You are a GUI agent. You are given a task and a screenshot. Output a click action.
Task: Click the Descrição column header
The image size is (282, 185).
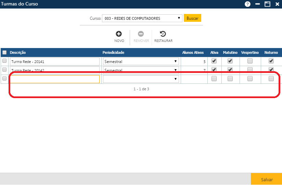[18, 53]
